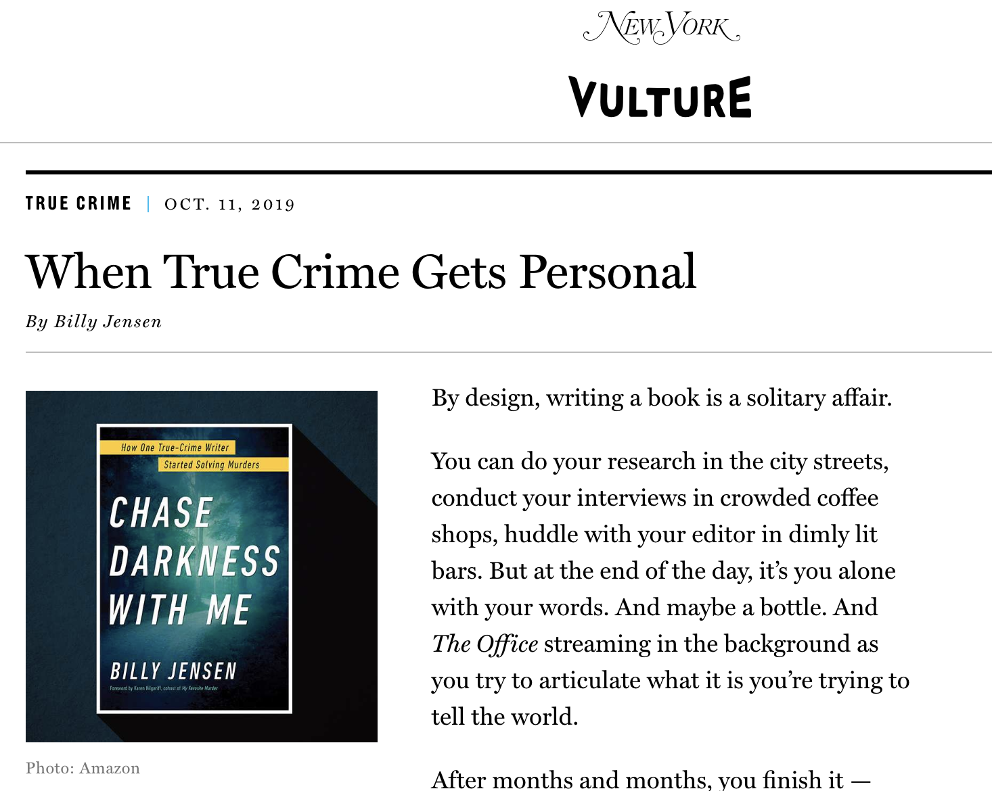Viewport: 992px width, 791px height.
Task: Click the paragraph beginning By design
Action: click(x=661, y=398)
